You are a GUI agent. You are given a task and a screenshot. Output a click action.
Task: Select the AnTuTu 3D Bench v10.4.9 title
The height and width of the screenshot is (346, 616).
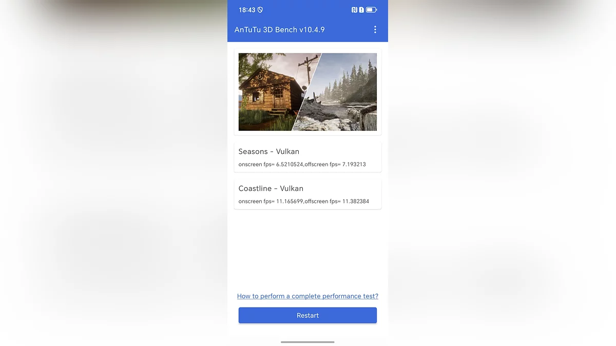(279, 30)
